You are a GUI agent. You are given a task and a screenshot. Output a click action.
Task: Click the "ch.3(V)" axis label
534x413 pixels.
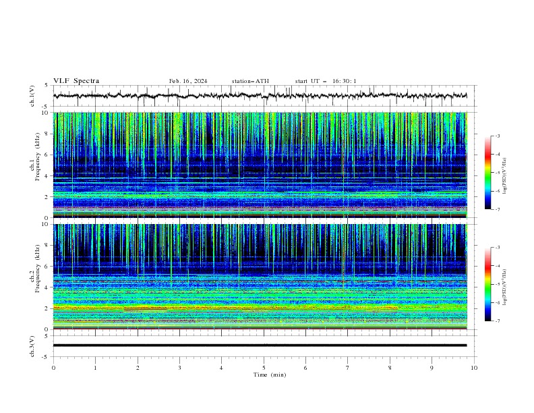32,346
